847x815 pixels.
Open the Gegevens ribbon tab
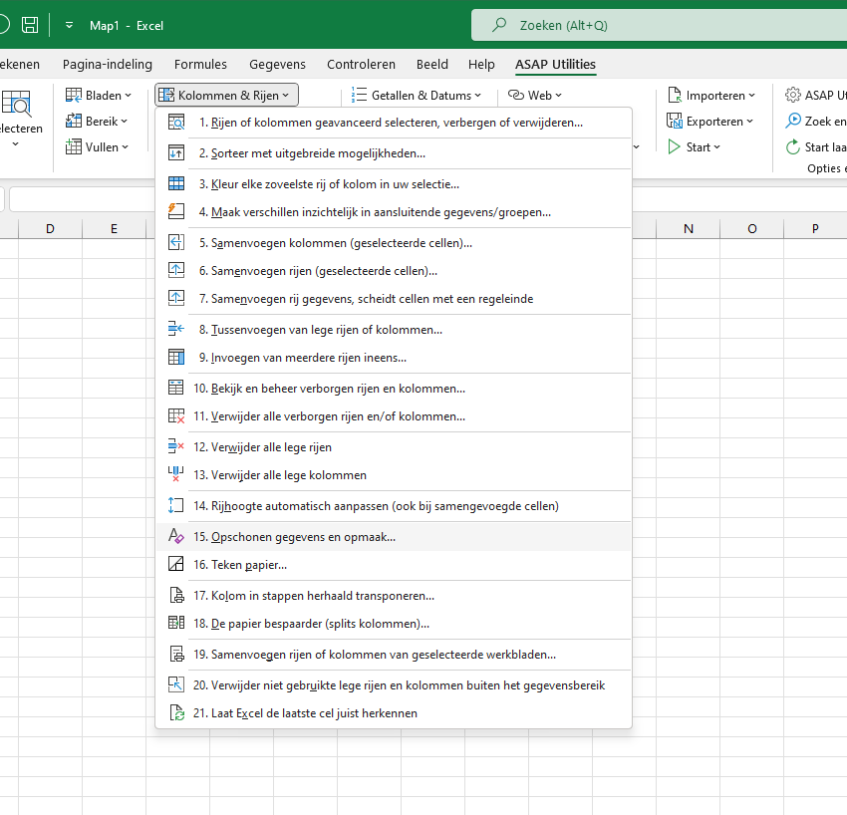tap(277, 65)
